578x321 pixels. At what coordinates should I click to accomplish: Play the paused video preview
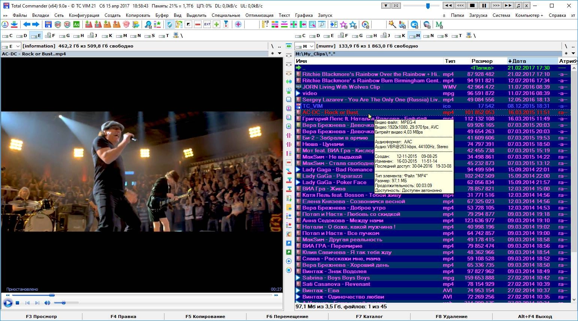click(x=7, y=303)
